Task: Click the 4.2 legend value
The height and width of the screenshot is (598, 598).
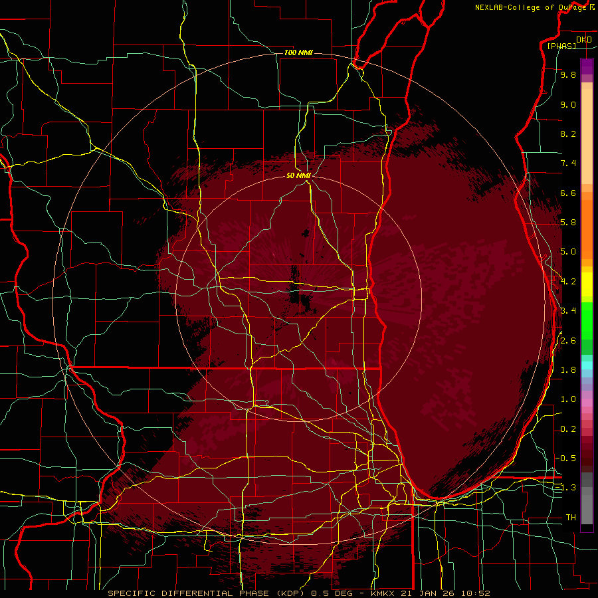Action: point(568,282)
